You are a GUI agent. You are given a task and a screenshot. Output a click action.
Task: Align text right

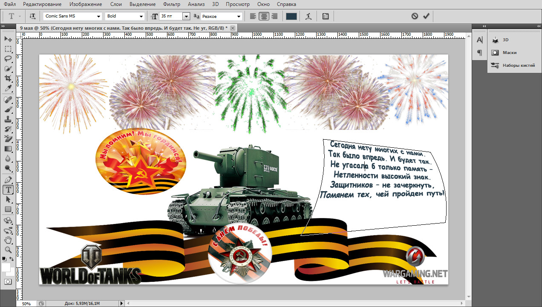(x=274, y=16)
